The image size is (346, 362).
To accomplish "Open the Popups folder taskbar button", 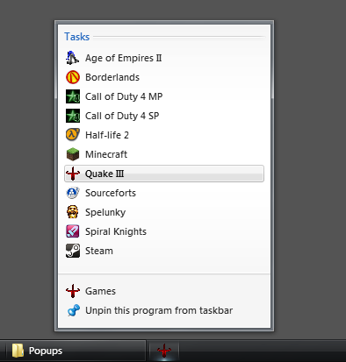I will point(76,351).
